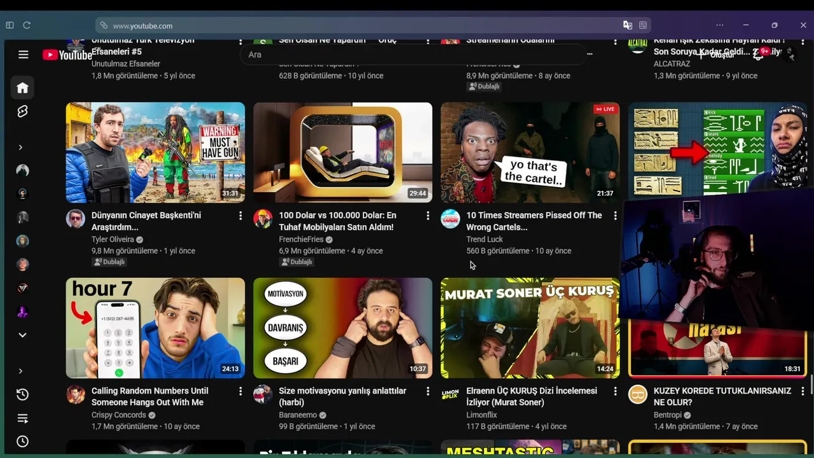Screen dimensions: 814x458
Task: Click the YouTube logo
Action: (x=67, y=55)
